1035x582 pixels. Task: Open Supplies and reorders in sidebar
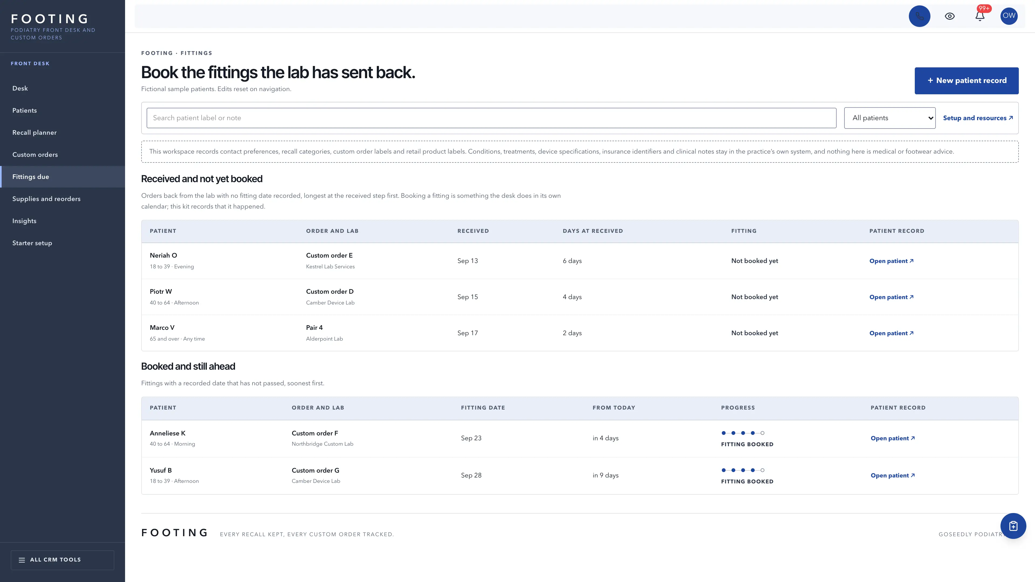[x=63, y=199]
